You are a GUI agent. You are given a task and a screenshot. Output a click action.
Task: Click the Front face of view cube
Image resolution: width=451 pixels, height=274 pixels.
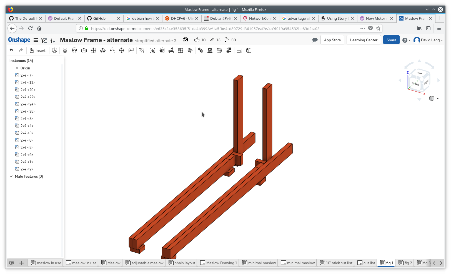click(415, 84)
